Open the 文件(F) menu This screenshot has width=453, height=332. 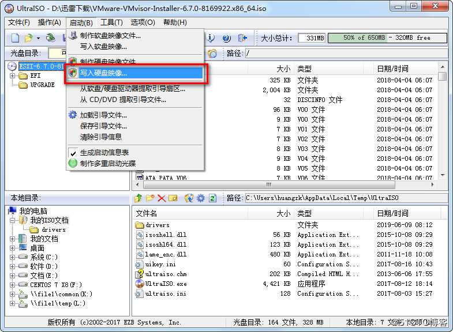(19, 22)
